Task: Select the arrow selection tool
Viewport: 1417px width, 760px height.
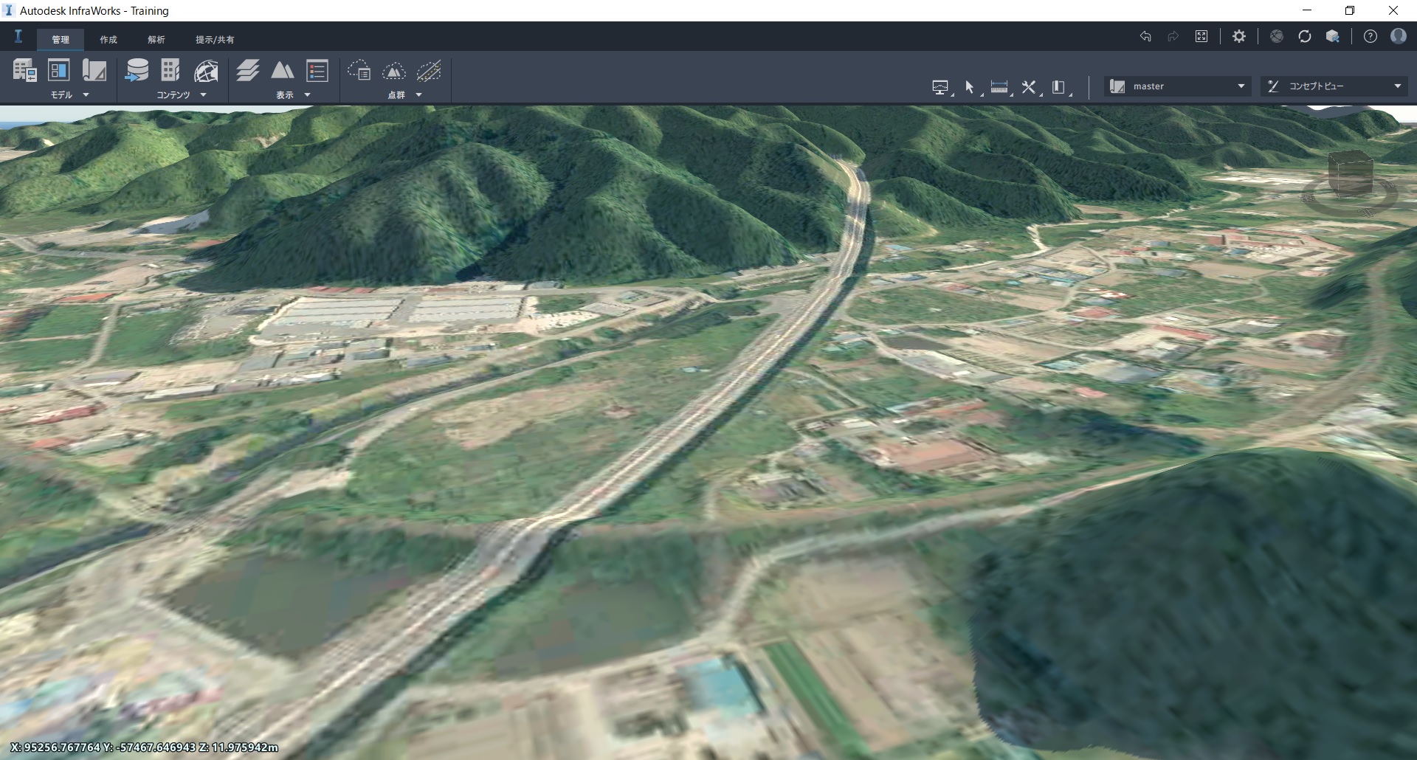Action: coord(970,87)
